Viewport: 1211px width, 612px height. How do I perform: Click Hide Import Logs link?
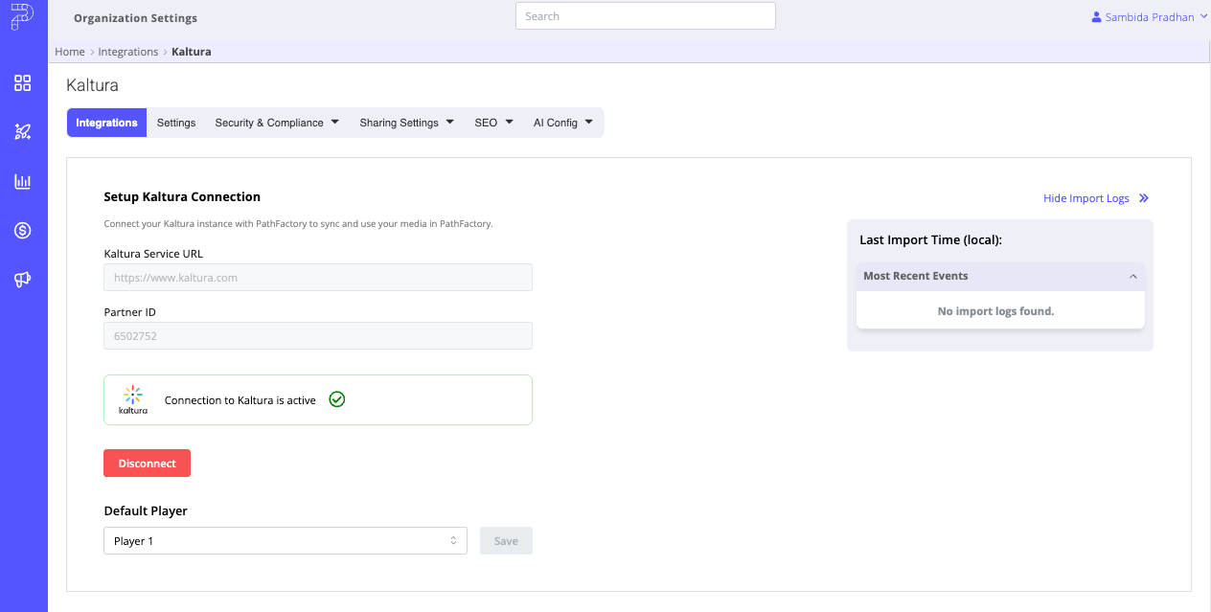(x=1096, y=198)
